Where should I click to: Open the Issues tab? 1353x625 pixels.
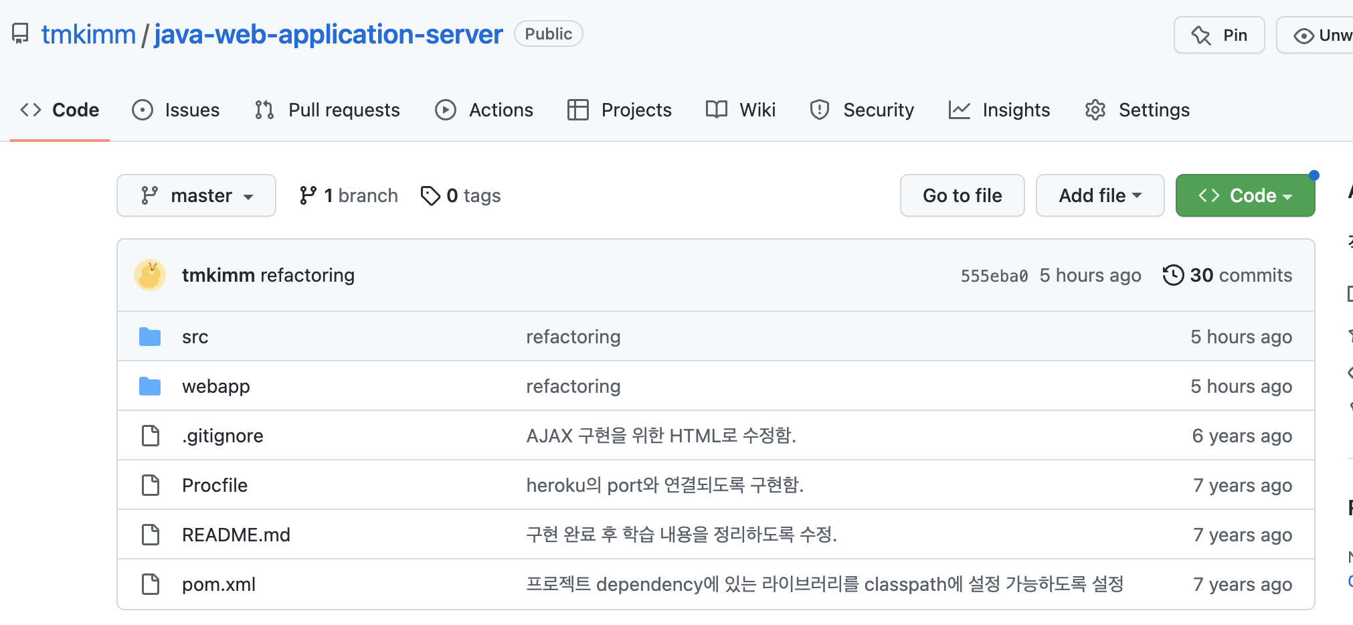(x=176, y=110)
